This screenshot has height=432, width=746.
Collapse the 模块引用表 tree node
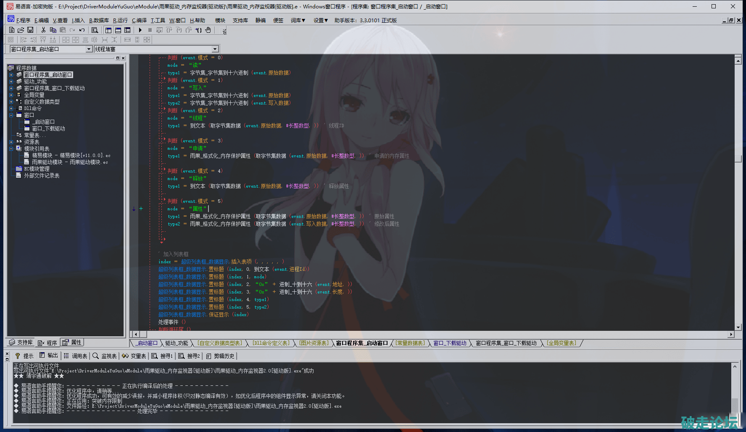tap(11, 149)
